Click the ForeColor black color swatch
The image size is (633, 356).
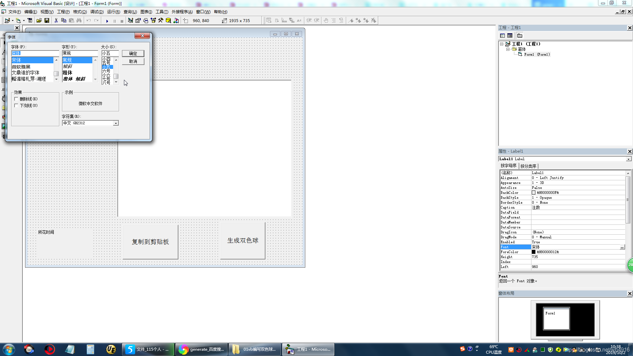[533, 252]
